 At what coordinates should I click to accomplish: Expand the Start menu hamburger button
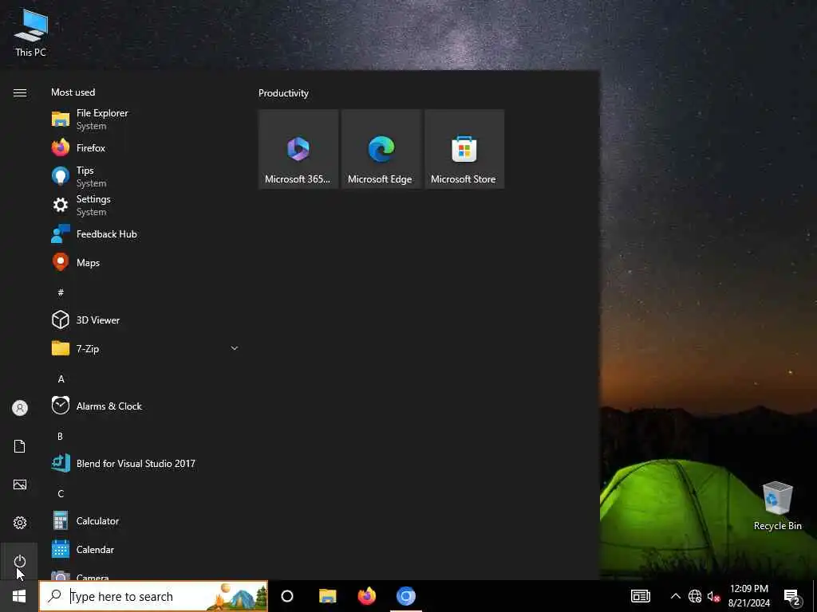tap(20, 92)
